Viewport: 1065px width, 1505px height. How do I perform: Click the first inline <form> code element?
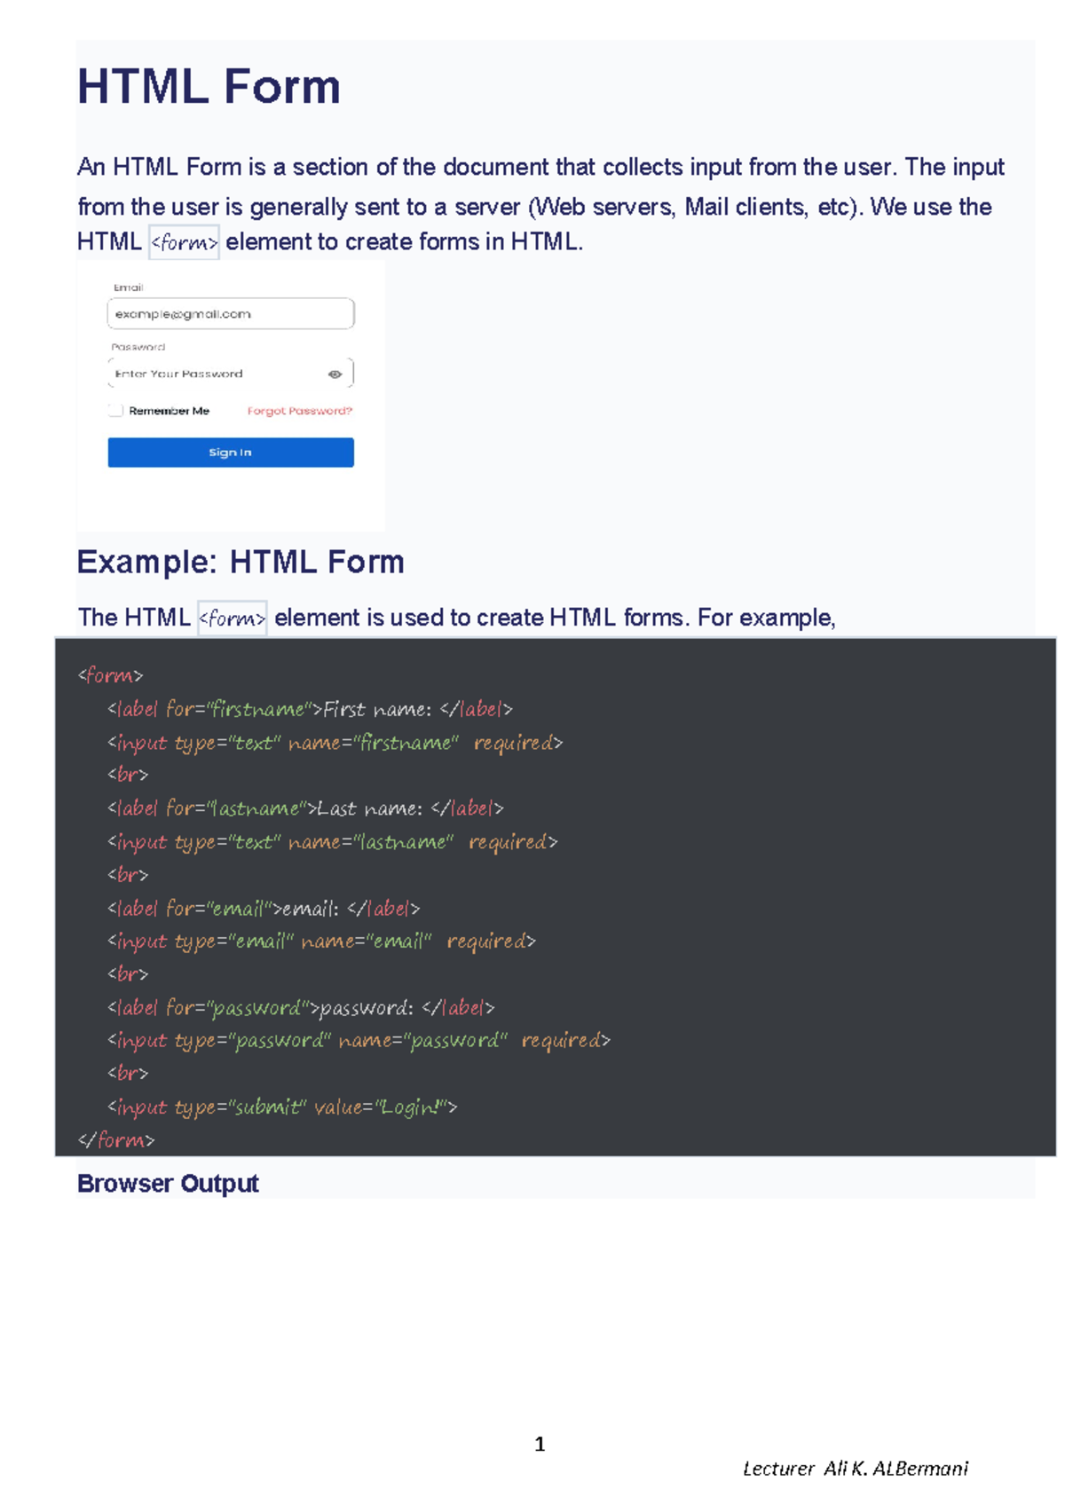click(183, 241)
